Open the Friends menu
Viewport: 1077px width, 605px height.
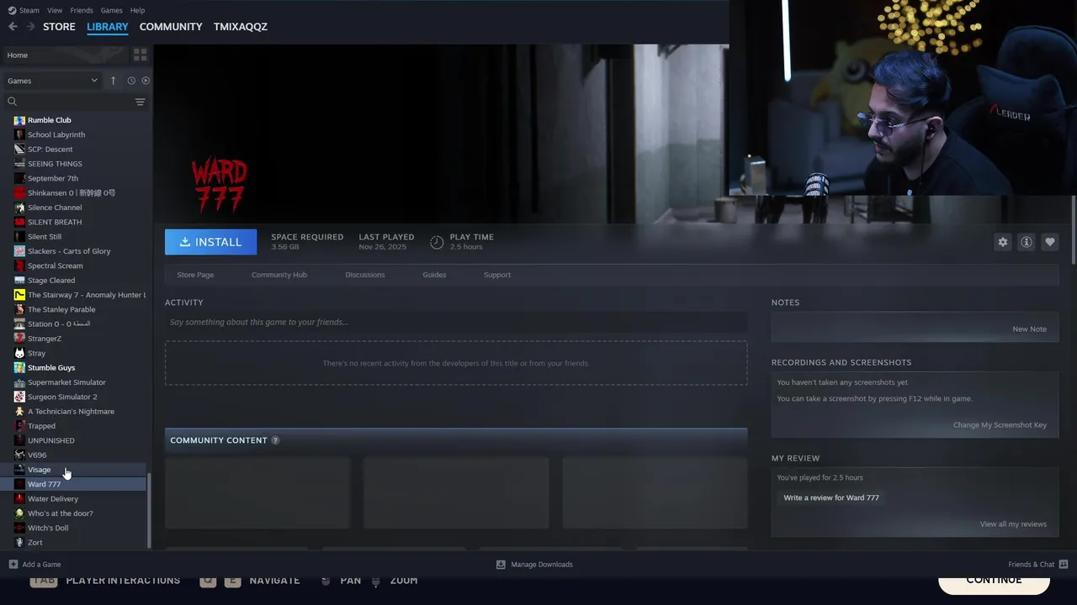[x=82, y=10]
